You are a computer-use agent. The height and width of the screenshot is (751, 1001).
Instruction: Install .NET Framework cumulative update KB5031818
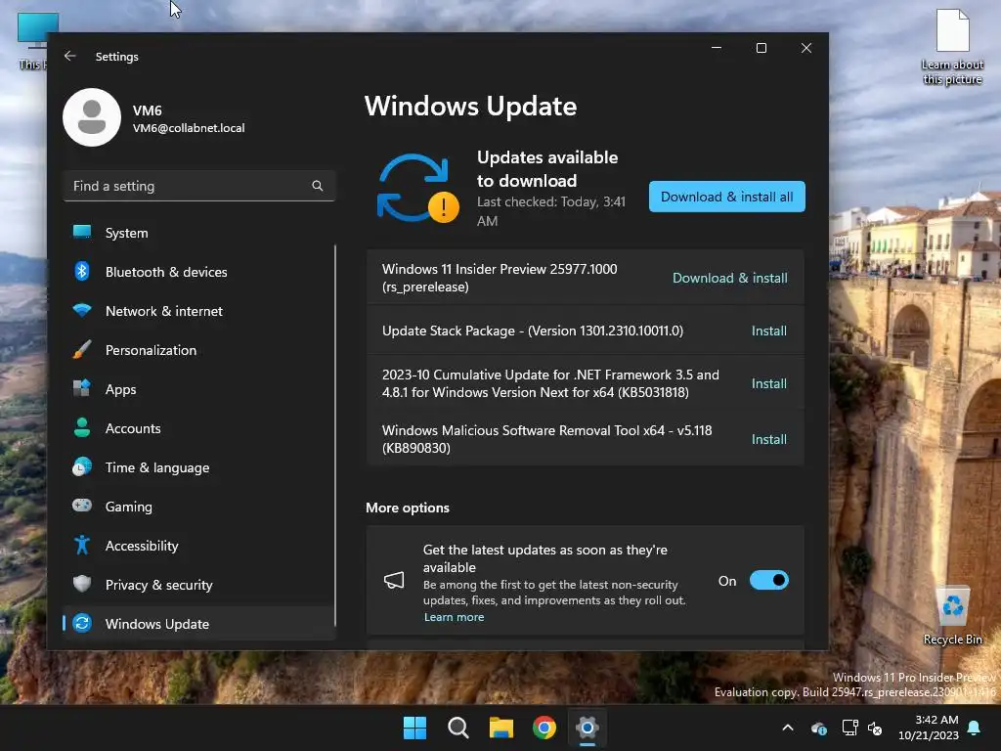tap(768, 383)
